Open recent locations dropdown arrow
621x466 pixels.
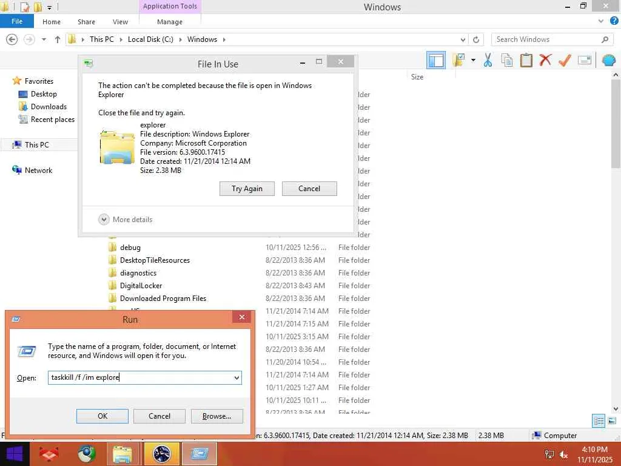[44, 39]
